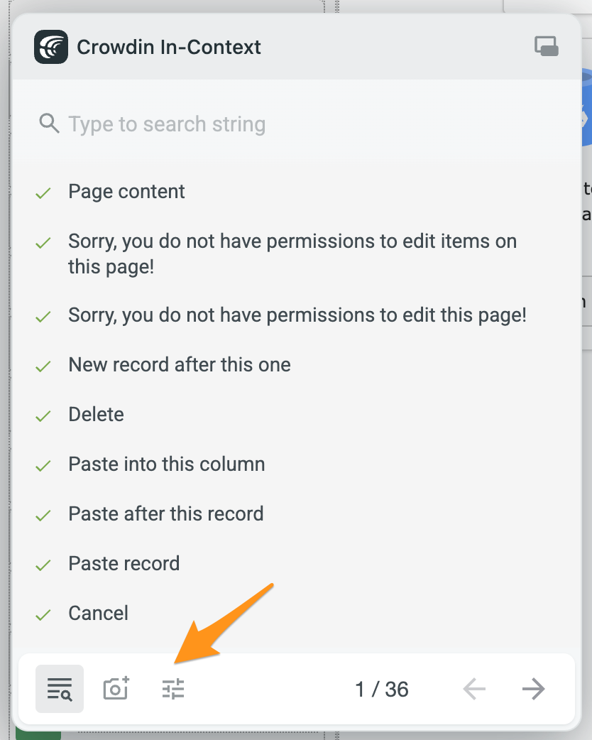Select "Paste after this record" string
Image resolution: width=592 pixels, height=740 pixels.
(166, 514)
